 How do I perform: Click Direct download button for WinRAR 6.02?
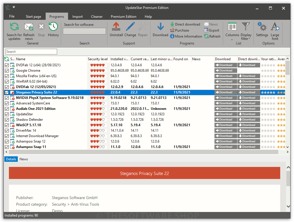[249, 81]
